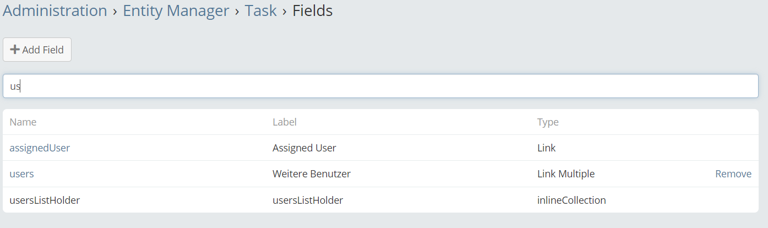Select the usersListHolder name cell
768x228 pixels.
click(x=45, y=200)
